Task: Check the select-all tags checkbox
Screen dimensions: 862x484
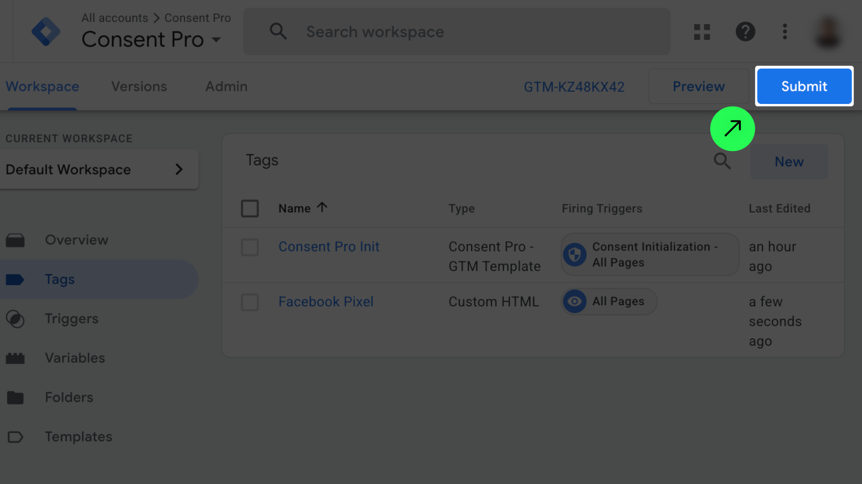Action: coord(250,208)
